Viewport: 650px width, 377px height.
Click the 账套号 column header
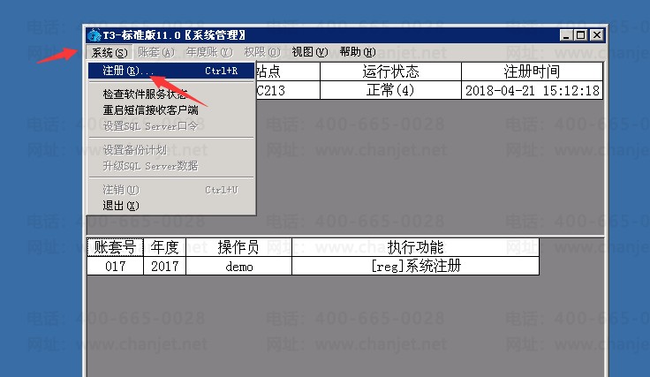pyautogui.click(x=115, y=247)
